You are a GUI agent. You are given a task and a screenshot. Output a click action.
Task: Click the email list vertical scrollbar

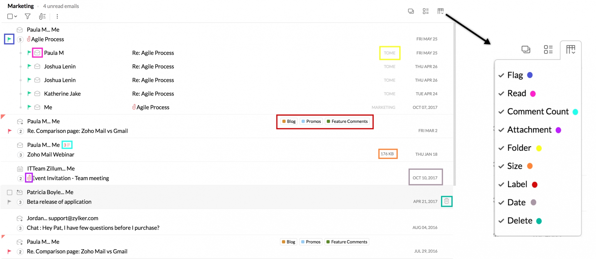click(454, 104)
